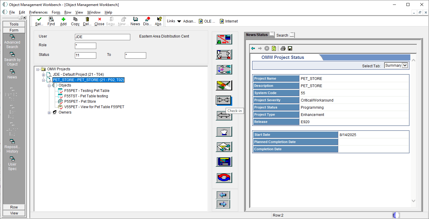Switch to the Search tab
Screen dimensions: 429x219
point(282,35)
